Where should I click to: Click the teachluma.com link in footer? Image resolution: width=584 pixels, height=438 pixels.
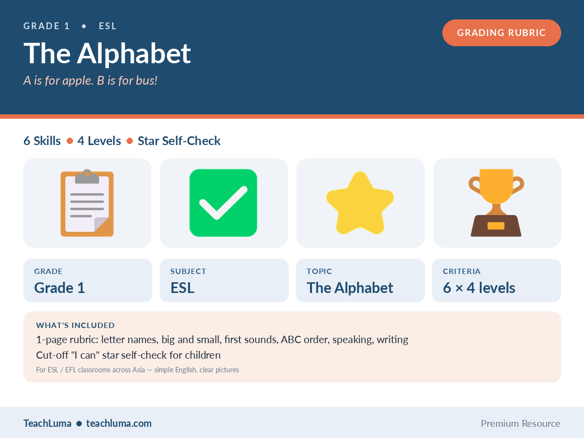coord(119,423)
